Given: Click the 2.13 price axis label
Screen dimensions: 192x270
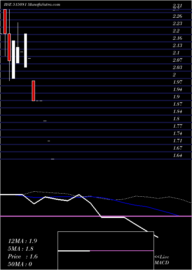Looking at the screenshot, I should [x=177, y=46].
